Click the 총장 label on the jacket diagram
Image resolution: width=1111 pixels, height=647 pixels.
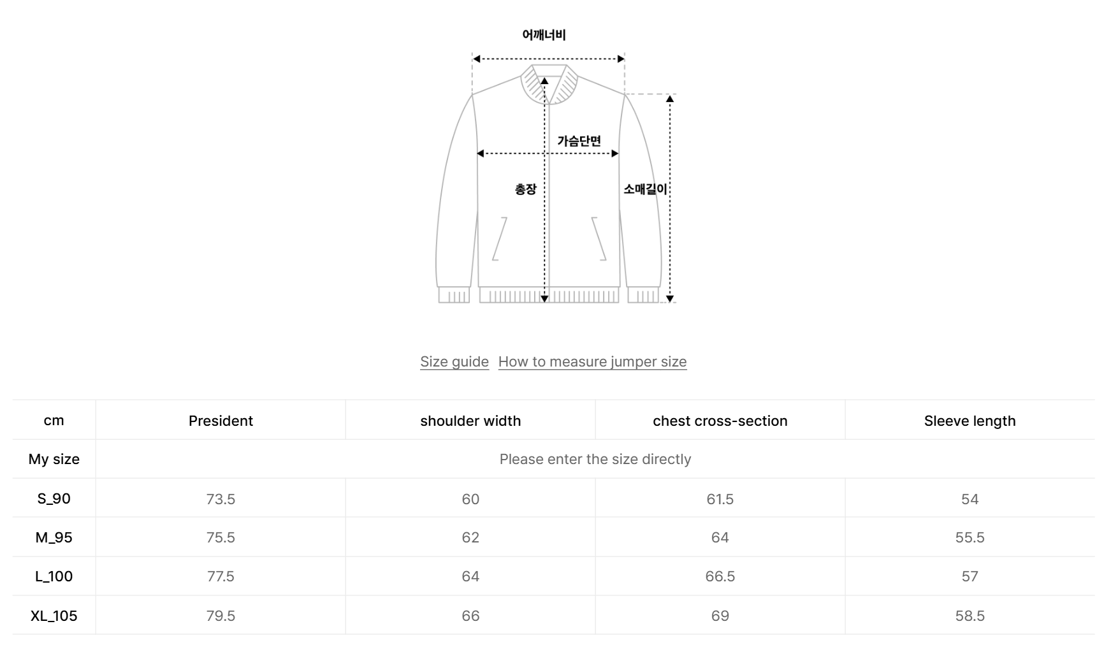[x=526, y=189]
